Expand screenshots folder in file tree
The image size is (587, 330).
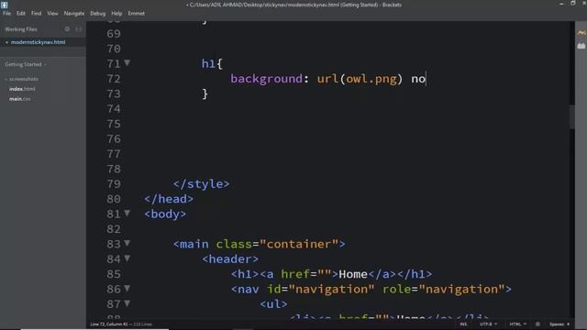pos(22,79)
